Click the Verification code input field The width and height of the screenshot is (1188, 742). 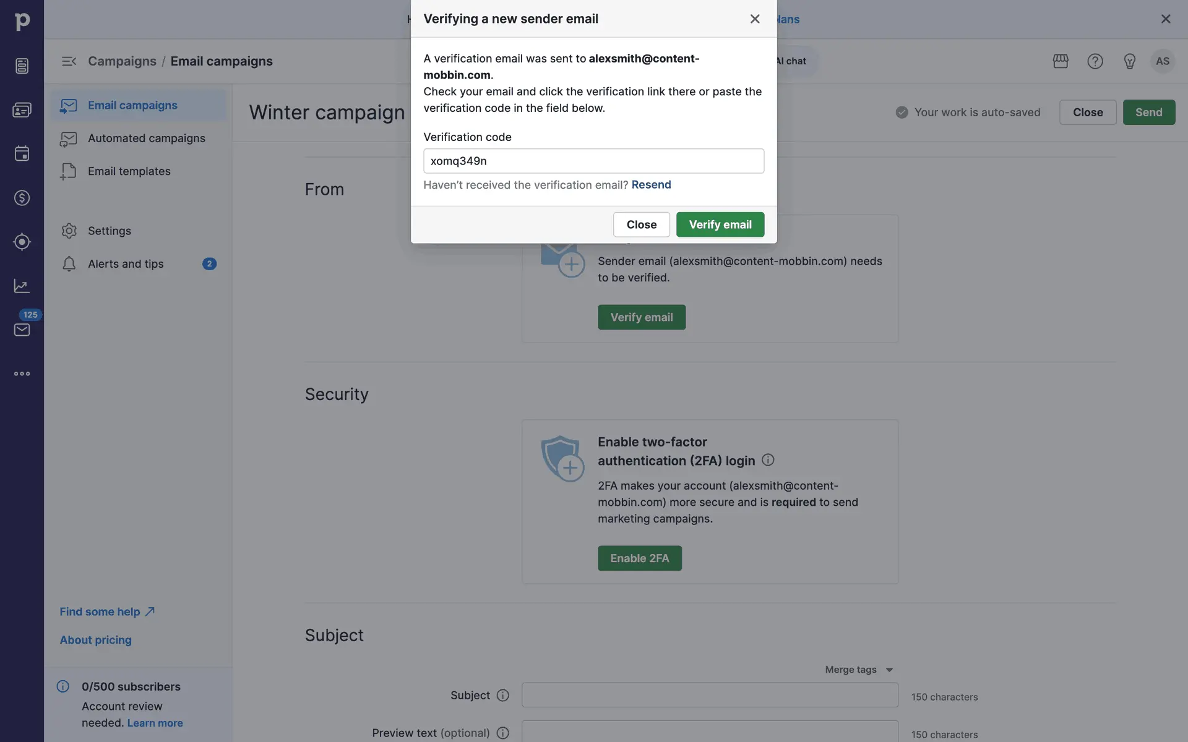tap(593, 161)
